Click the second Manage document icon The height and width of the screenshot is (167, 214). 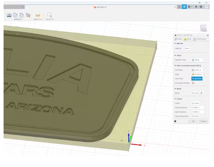point(15,15)
